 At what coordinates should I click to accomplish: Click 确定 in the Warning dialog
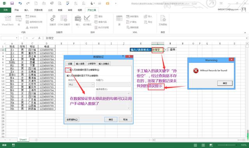click(x=225, y=83)
